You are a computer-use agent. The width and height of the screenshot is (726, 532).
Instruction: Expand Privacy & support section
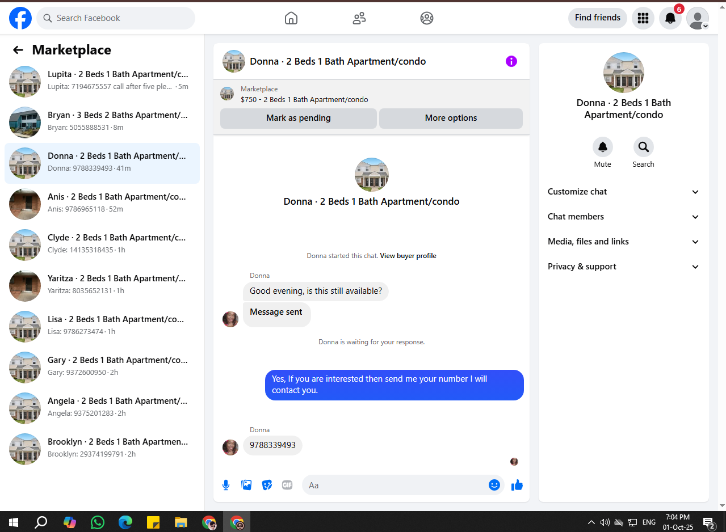624,267
